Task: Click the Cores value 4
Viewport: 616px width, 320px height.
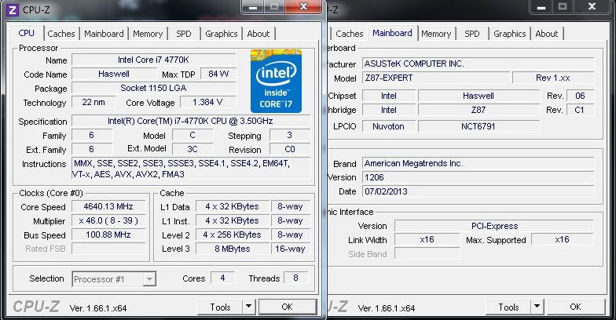Action: [223, 278]
